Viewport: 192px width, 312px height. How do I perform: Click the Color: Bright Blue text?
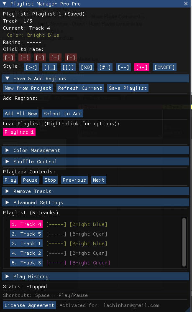click(33, 35)
